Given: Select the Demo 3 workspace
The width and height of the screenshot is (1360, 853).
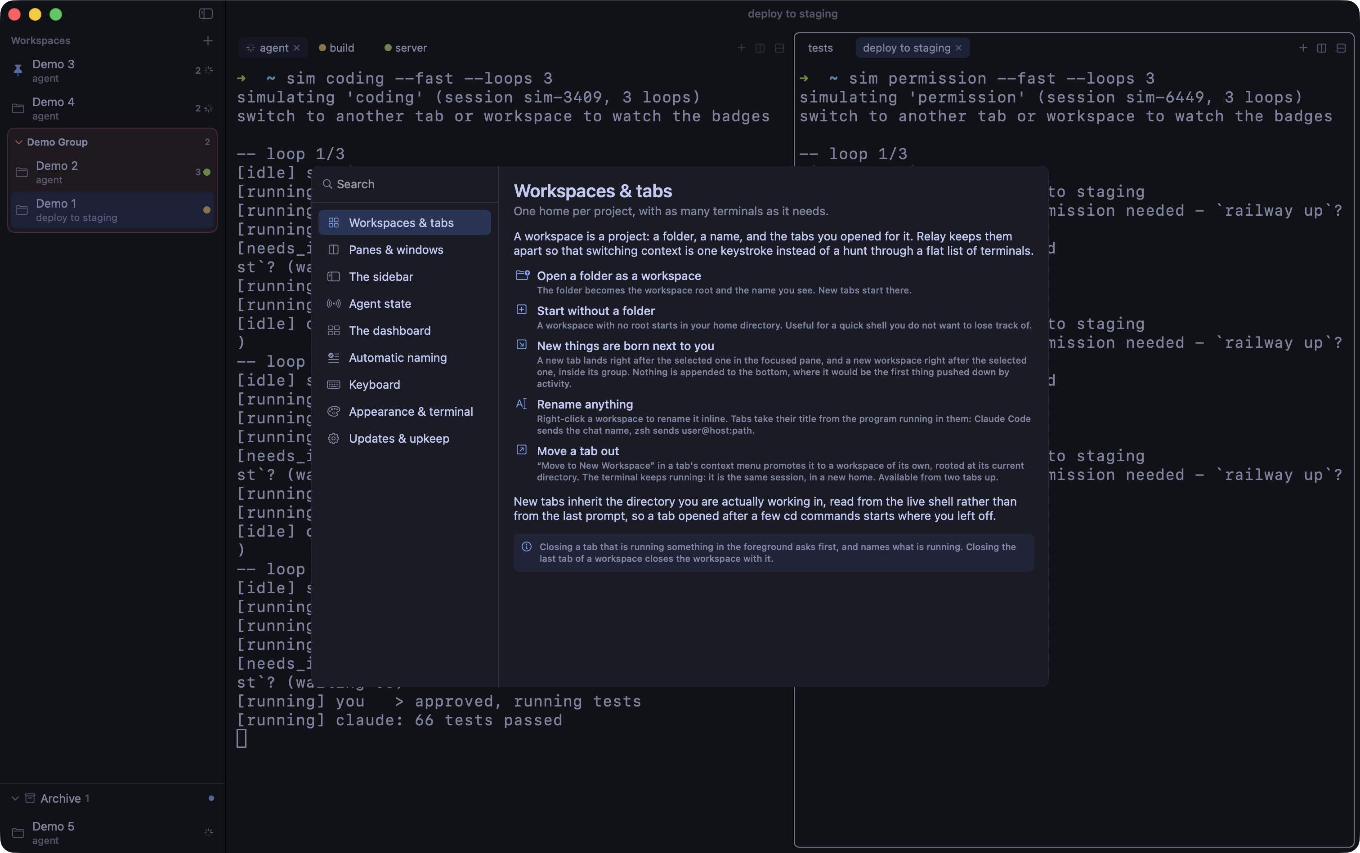Looking at the screenshot, I should [112, 71].
